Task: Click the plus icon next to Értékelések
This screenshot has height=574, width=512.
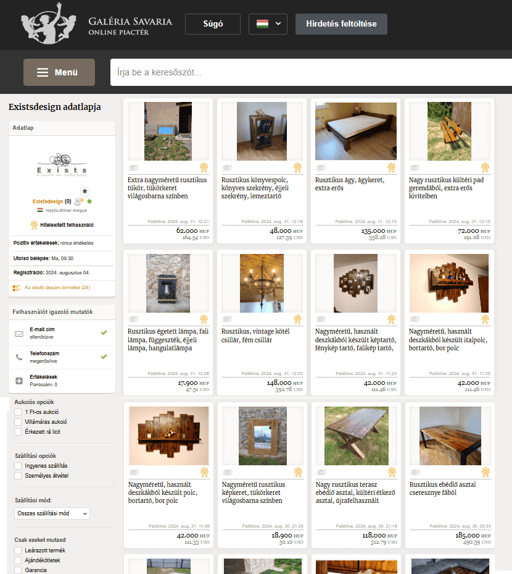Action: 19,380
